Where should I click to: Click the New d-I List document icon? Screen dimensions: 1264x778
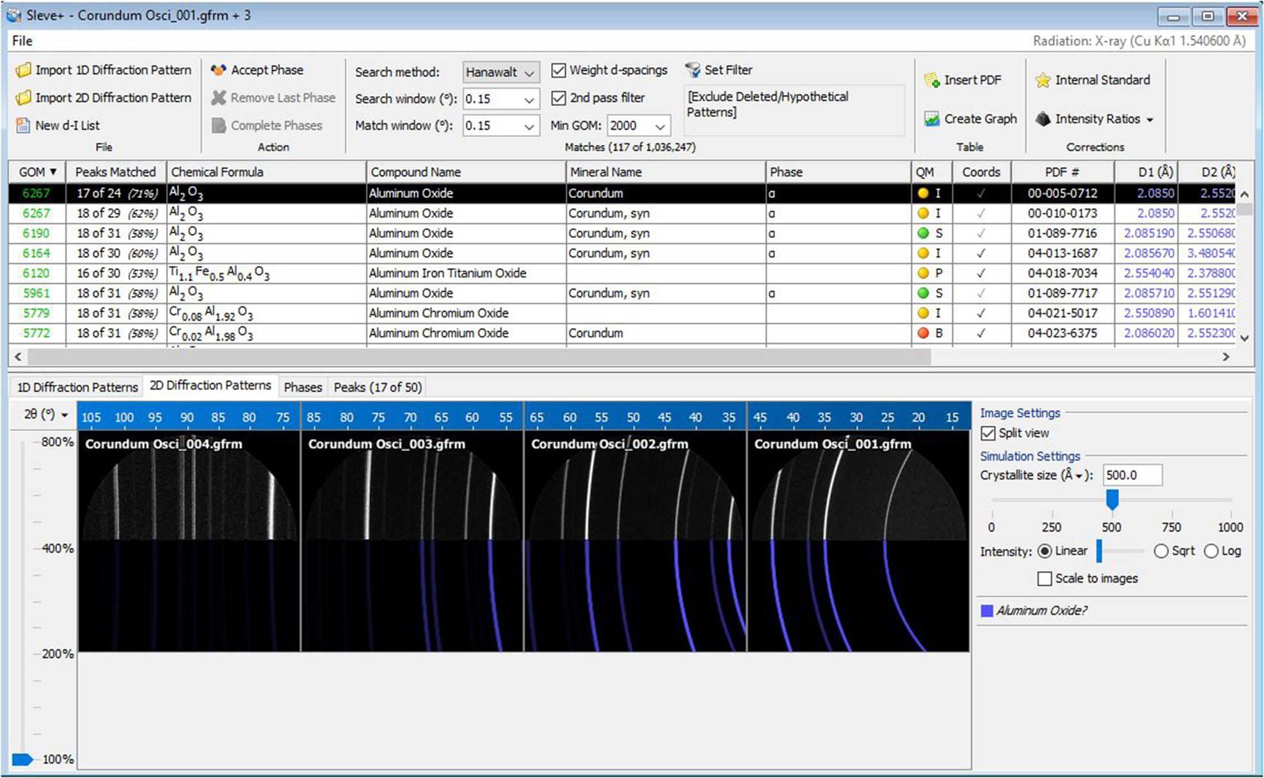click(23, 125)
